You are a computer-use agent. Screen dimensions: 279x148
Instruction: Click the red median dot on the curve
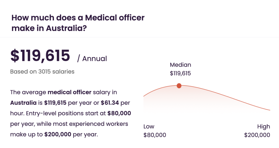(x=179, y=86)
